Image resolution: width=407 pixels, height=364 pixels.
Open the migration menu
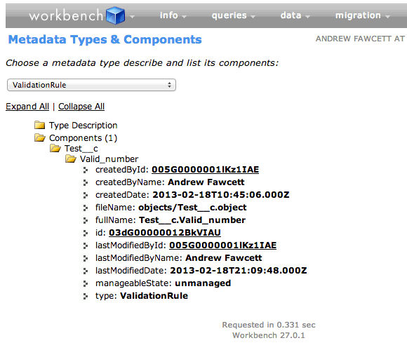pyautogui.click(x=363, y=15)
